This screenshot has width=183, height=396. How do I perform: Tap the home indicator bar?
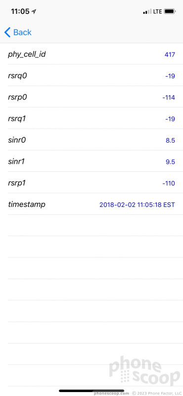click(x=91, y=391)
